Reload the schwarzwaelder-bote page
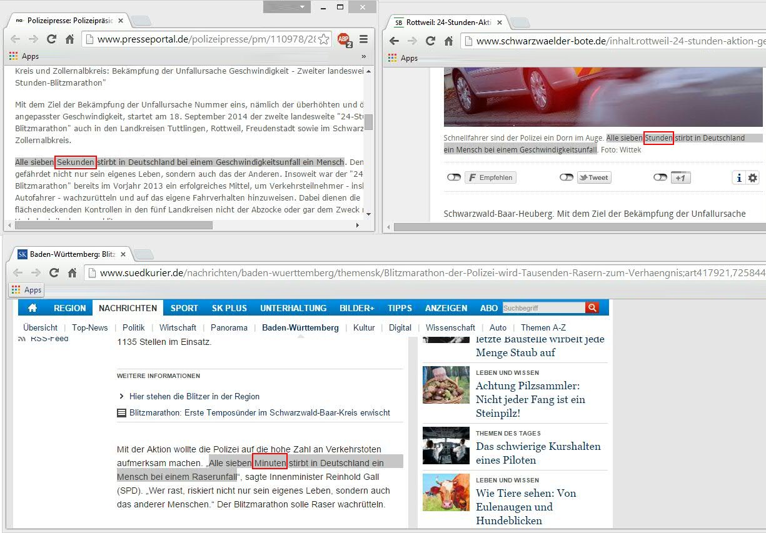 430,41
